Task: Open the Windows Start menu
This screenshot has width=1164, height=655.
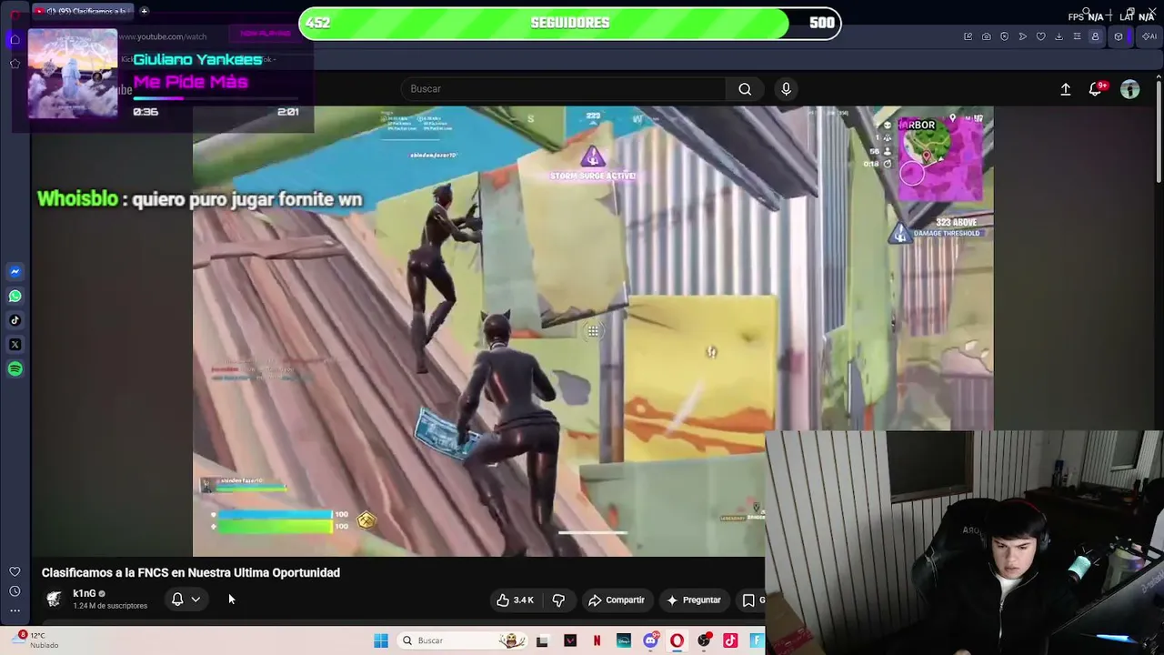Action: tap(381, 640)
